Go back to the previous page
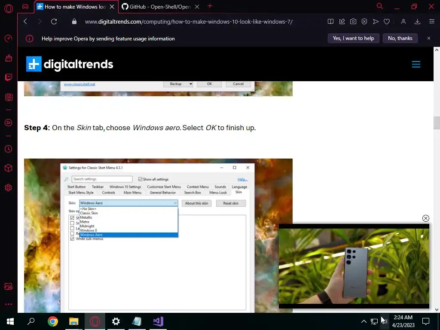This screenshot has height=330, width=440. click(x=25, y=21)
